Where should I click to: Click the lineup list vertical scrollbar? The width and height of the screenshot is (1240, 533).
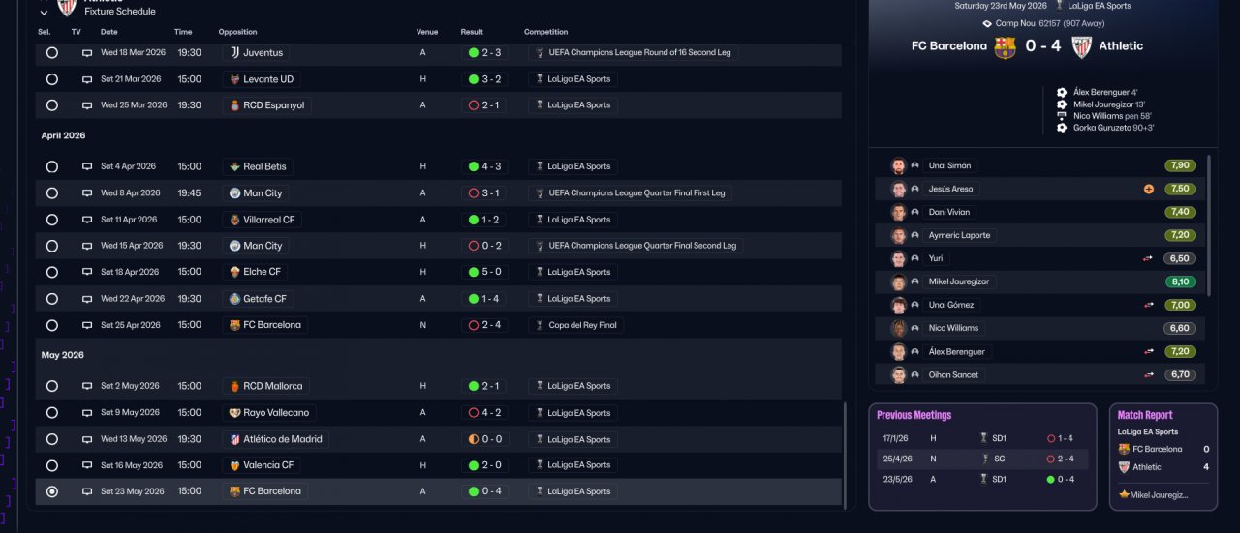pyautogui.click(x=1209, y=224)
